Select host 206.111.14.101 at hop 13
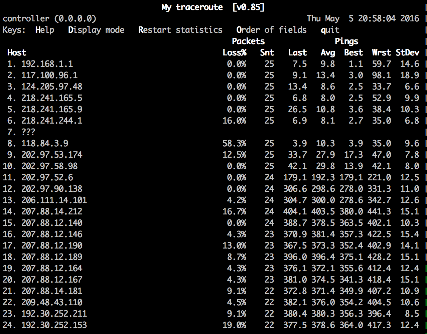This screenshot has height=334, width=427. [54, 200]
